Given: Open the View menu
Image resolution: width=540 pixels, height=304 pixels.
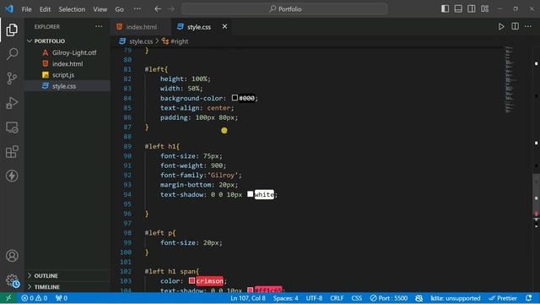Looking at the screenshot, I should click(x=100, y=9).
